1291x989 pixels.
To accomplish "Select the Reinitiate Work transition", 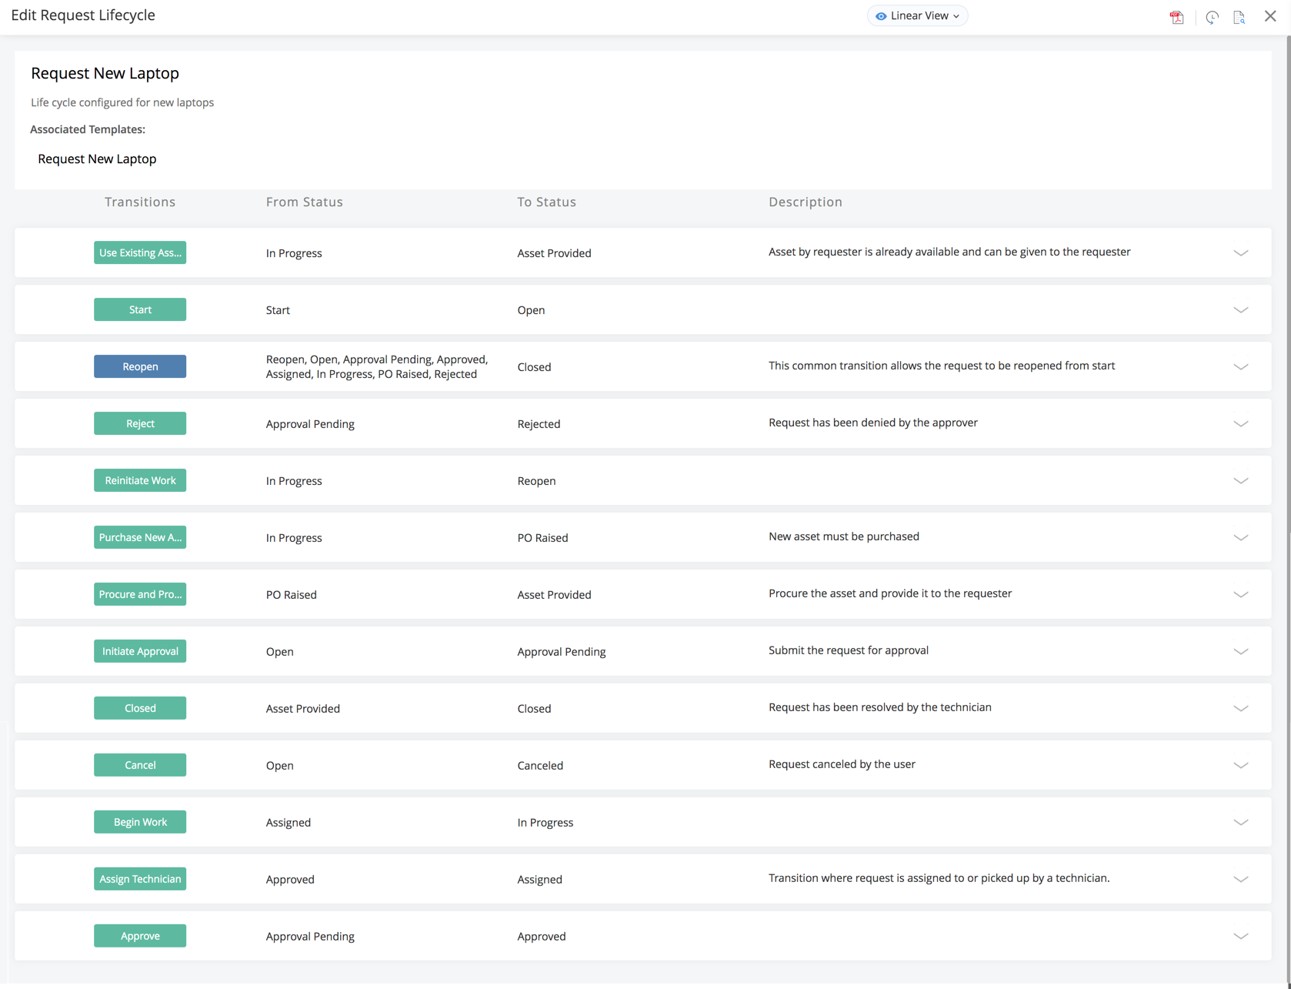I will pos(140,480).
